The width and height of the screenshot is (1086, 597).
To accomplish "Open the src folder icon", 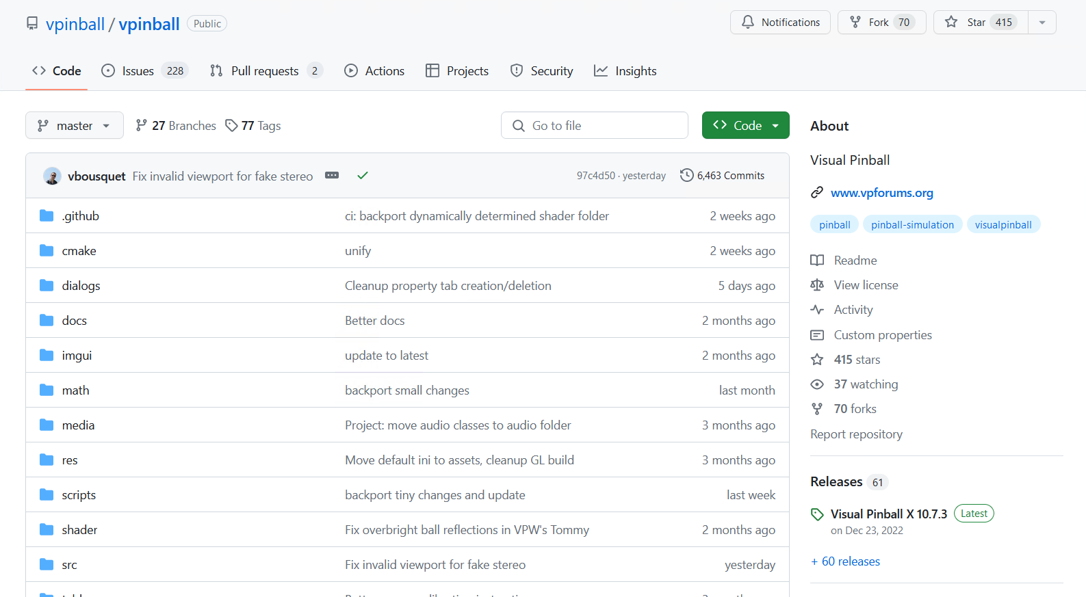I will click(47, 565).
